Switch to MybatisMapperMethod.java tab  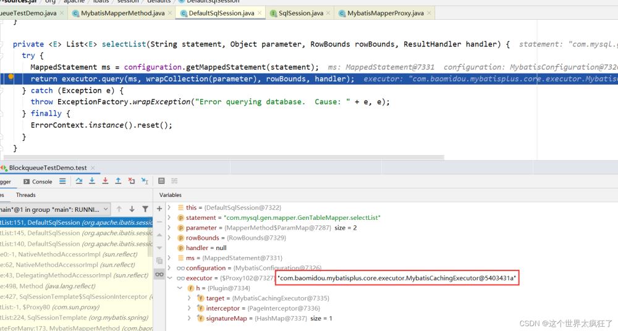[122, 13]
